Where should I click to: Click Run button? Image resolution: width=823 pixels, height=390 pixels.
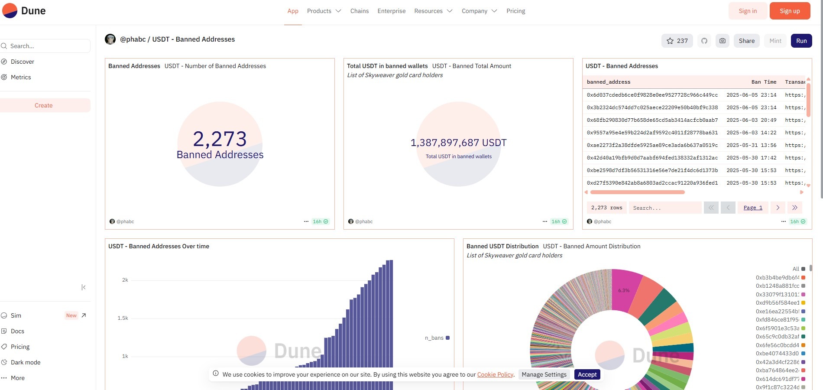coord(801,41)
